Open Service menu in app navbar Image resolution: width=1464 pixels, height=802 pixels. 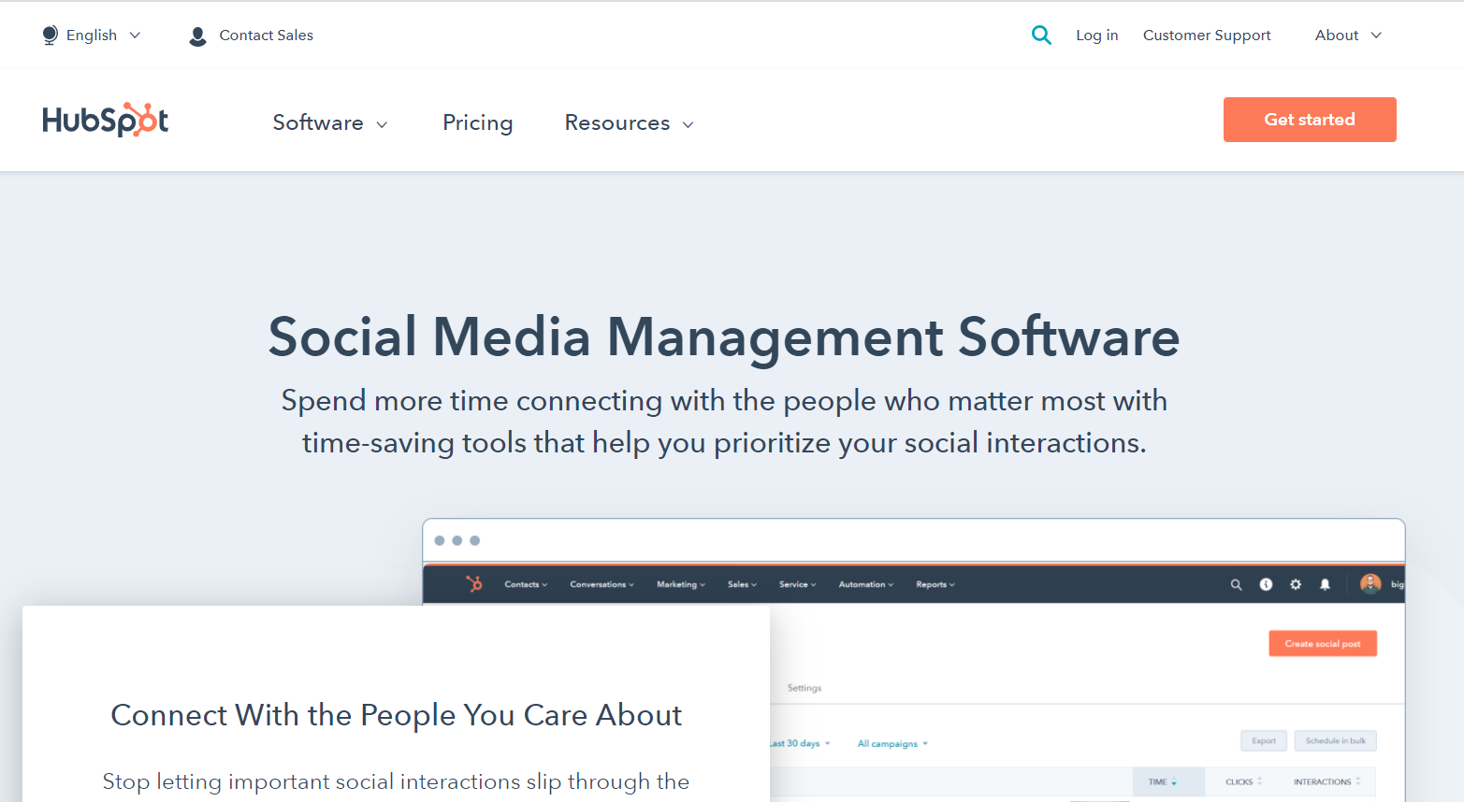797,584
